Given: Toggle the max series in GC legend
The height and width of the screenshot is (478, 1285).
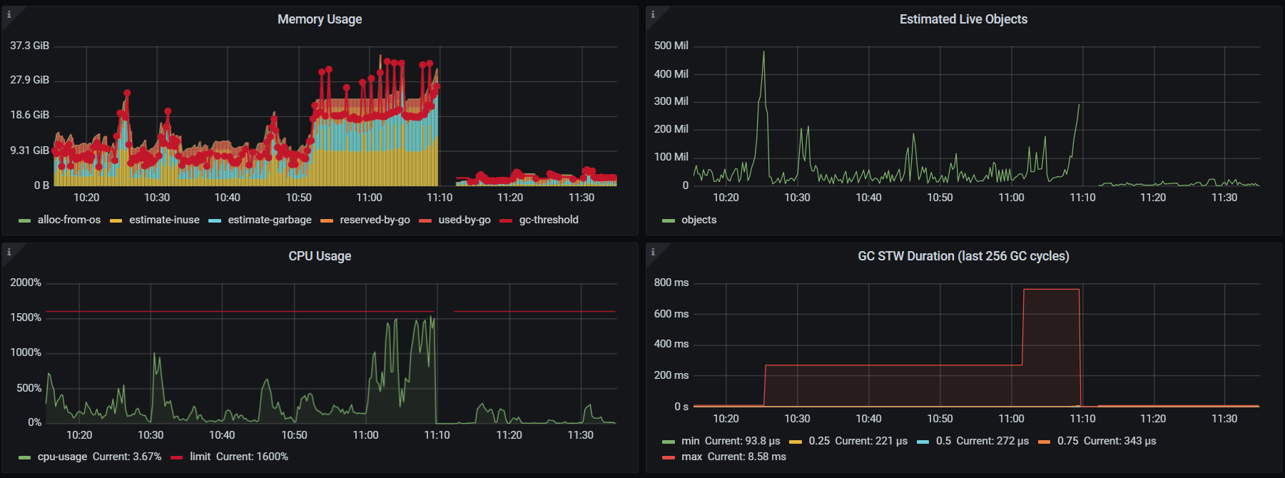Looking at the screenshot, I should [x=691, y=457].
